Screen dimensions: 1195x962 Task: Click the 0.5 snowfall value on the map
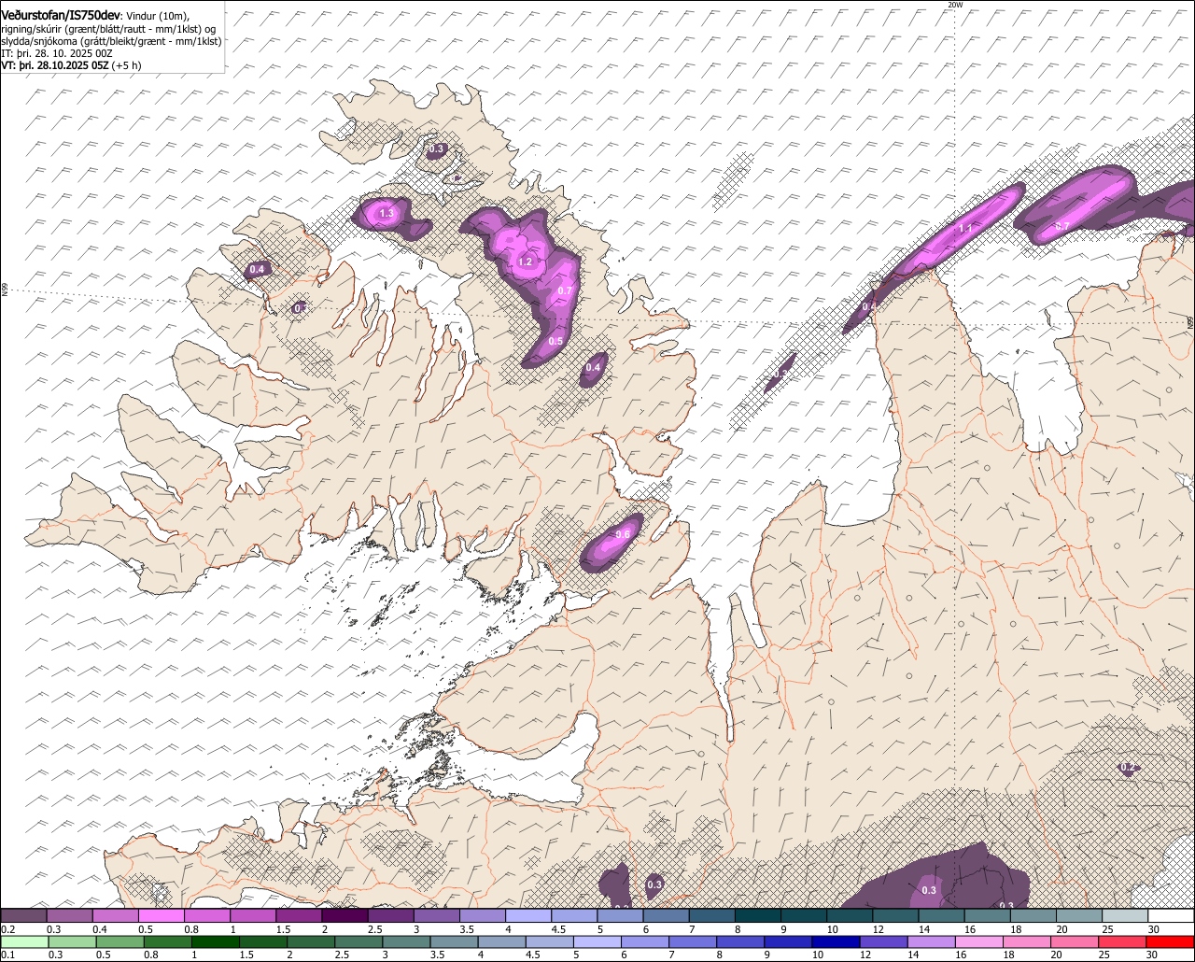coord(555,342)
